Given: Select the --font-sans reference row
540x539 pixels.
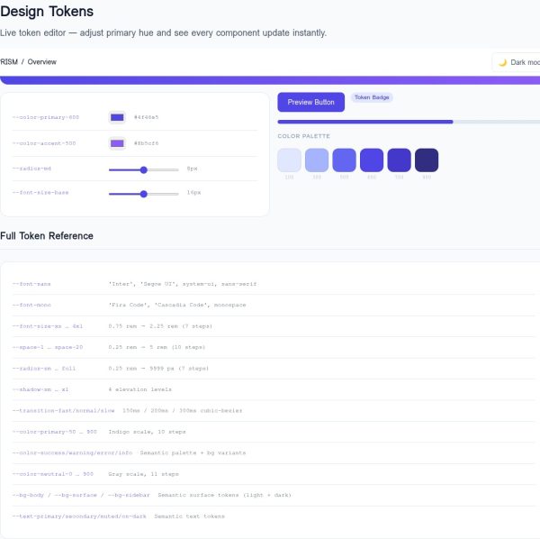Looking at the screenshot, I should pos(274,284).
